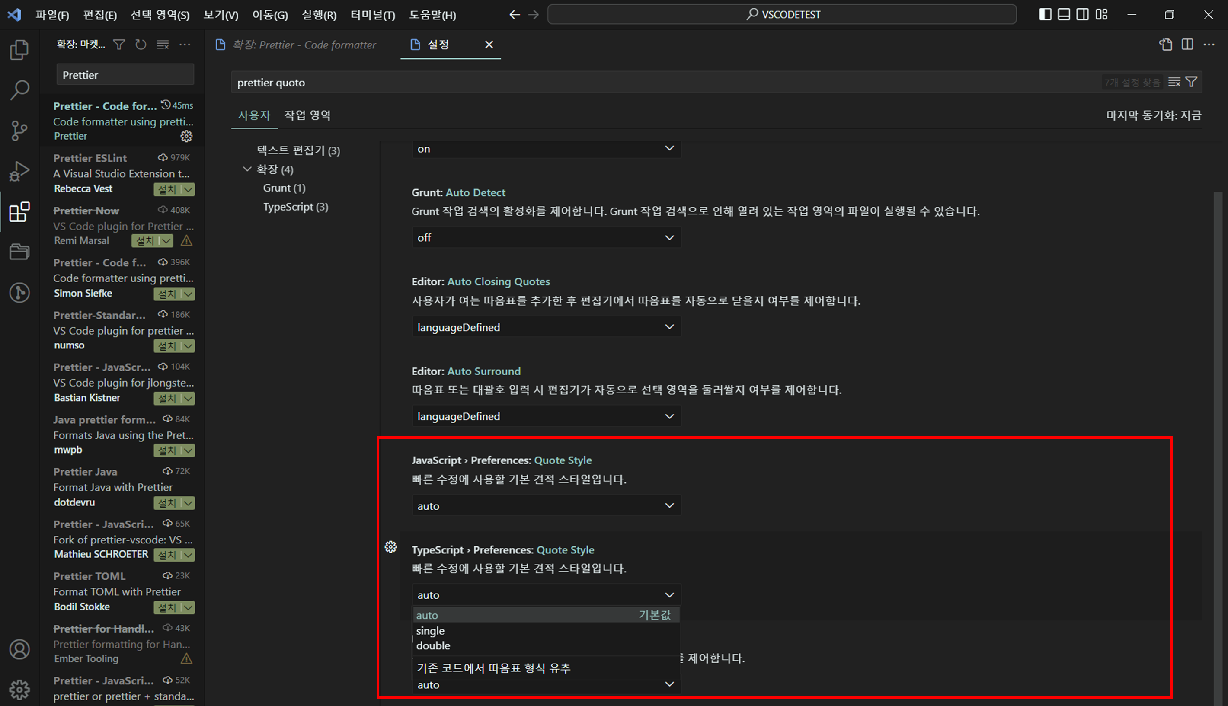Screen dimensions: 1228x706
Task: Open Grunt Auto Detect dropdown
Action: [x=546, y=238]
